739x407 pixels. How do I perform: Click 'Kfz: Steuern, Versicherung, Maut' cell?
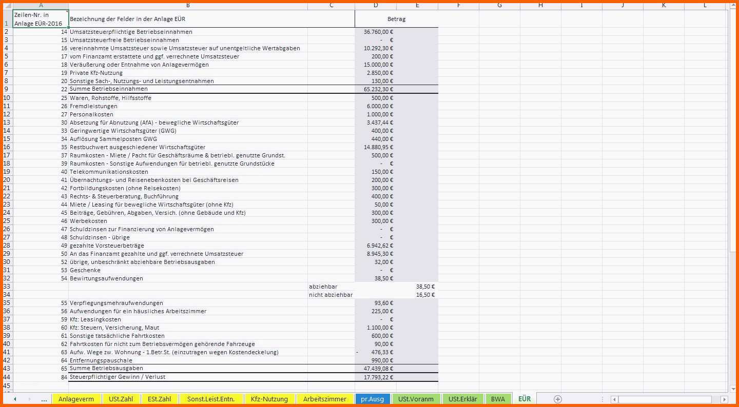[x=188, y=328]
